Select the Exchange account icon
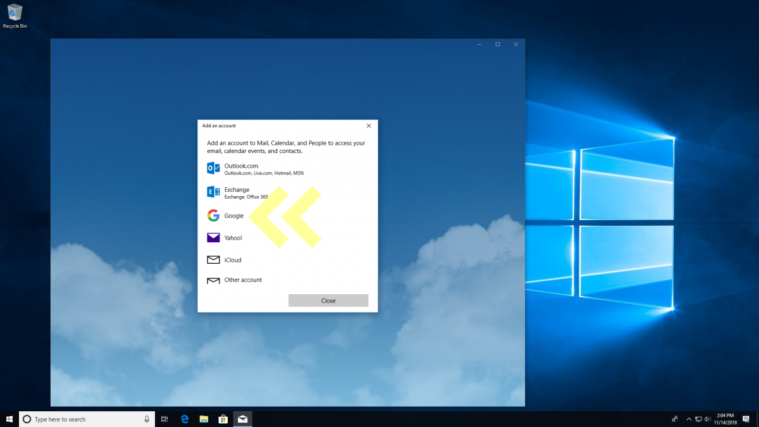 213,192
